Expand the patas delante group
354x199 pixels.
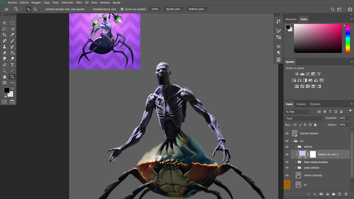(x=296, y=168)
